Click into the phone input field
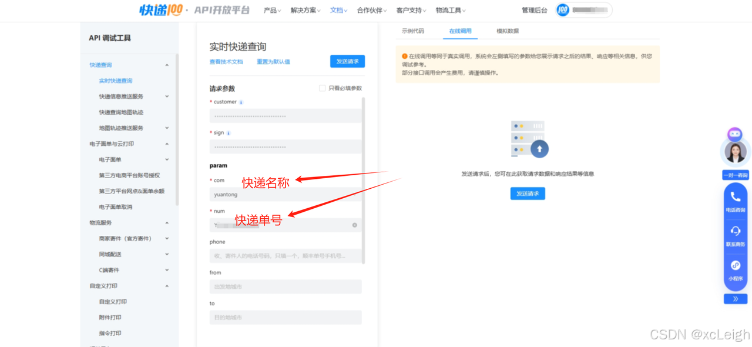The width and height of the screenshot is (752, 347). click(286, 256)
